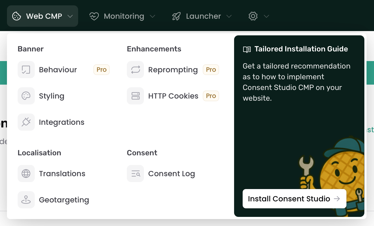Image resolution: width=374 pixels, height=226 pixels.
Task: Click the rocket Launcher icon
Action: click(x=176, y=16)
